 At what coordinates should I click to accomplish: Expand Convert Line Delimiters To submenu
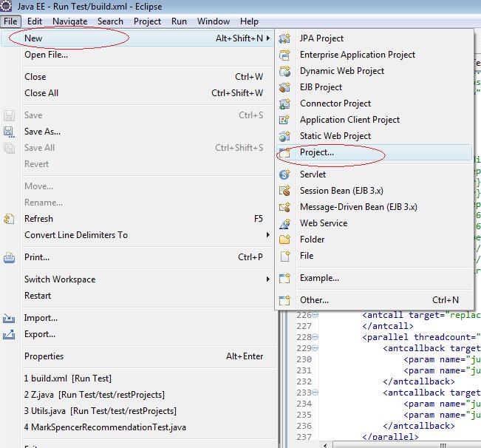(x=268, y=235)
